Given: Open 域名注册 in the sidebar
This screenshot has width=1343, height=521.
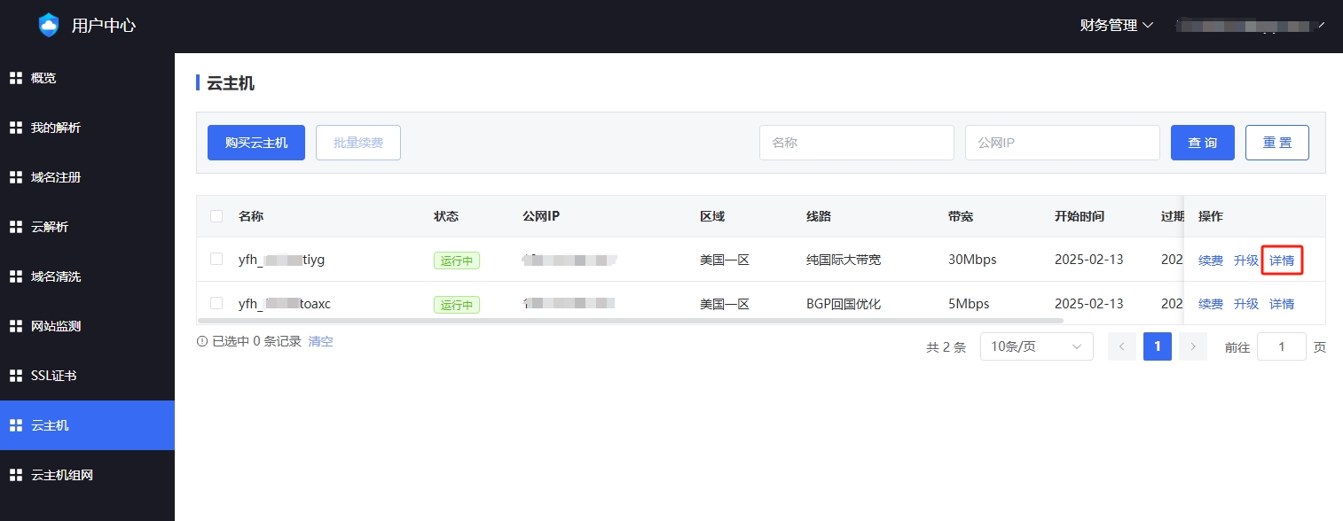Looking at the screenshot, I should 87,177.
